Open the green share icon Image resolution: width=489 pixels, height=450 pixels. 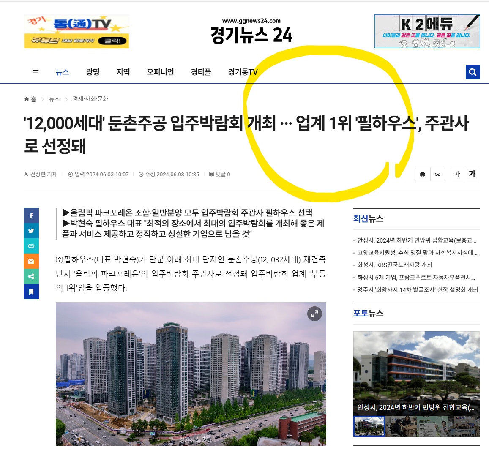tap(31, 276)
